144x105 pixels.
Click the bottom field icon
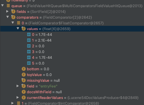pyautogui.click(x=24, y=69)
